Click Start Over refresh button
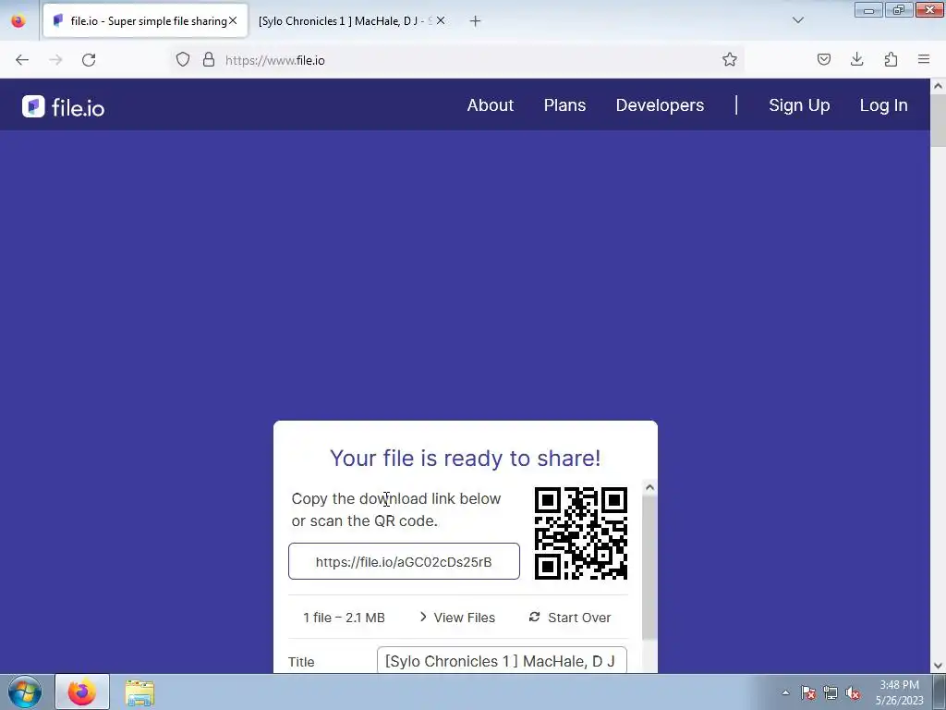The height and width of the screenshot is (710, 946). tap(570, 617)
